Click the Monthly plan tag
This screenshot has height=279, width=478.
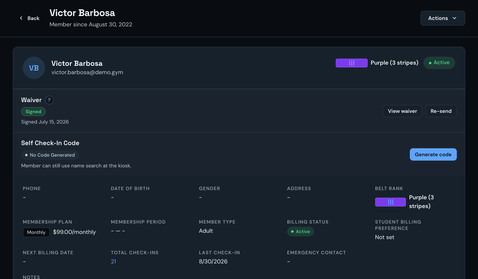36,232
